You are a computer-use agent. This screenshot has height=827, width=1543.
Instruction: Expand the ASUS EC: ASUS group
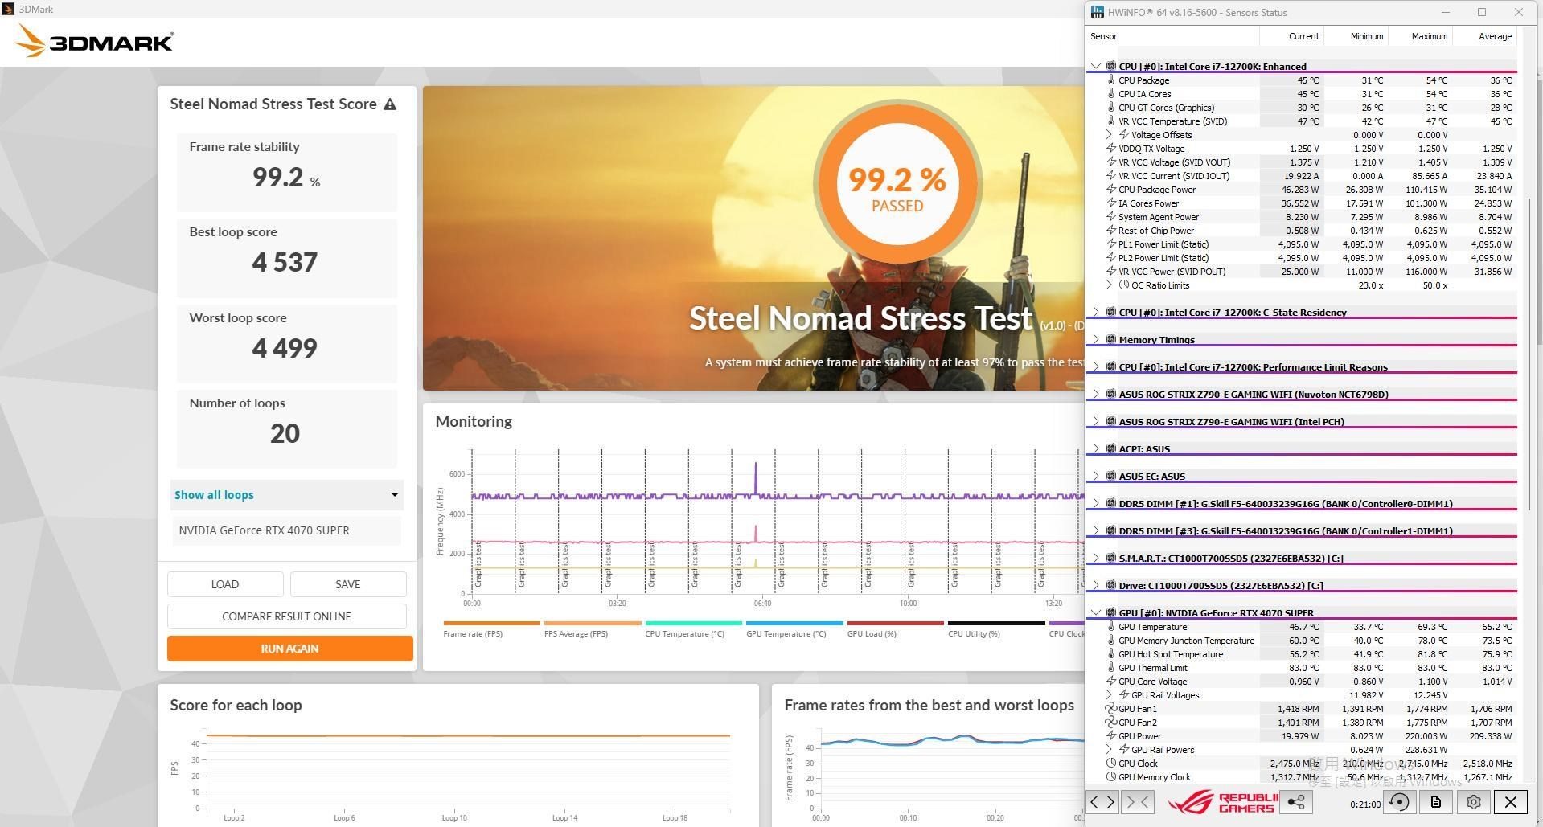click(1096, 477)
